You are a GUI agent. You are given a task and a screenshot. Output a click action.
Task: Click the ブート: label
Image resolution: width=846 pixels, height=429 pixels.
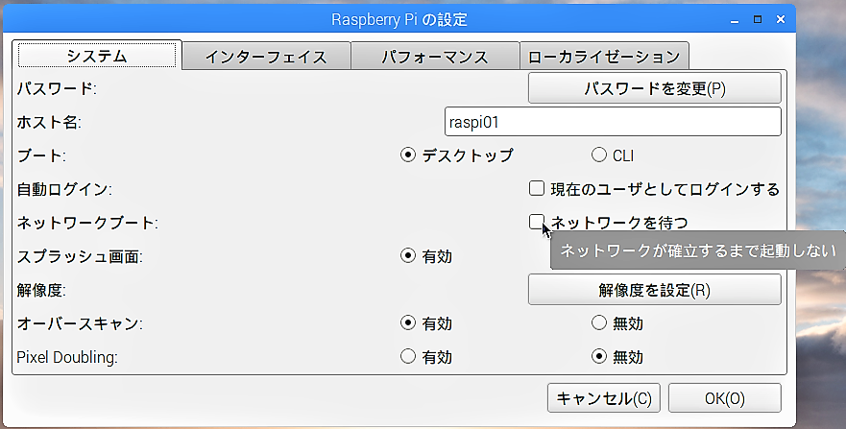pyautogui.click(x=41, y=155)
